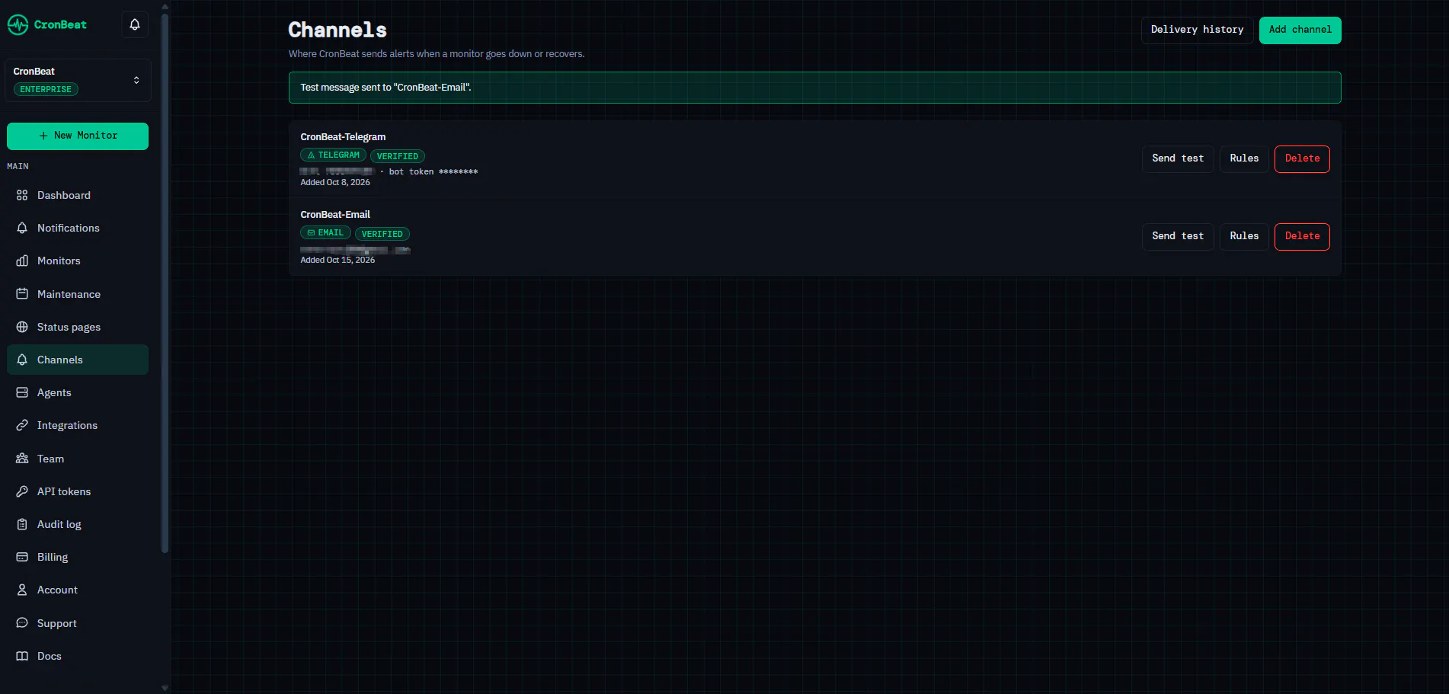
Task: Open Rules for CronBeat-Email
Action: pyautogui.click(x=1244, y=236)
